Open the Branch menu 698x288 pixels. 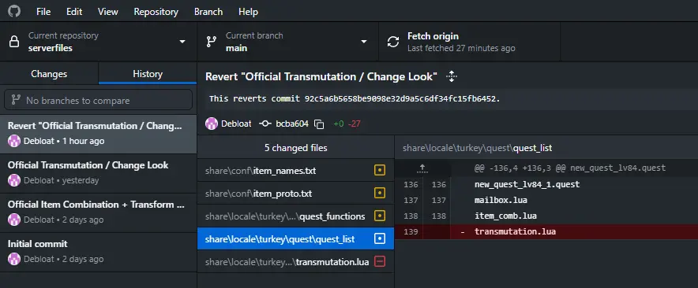coord(208,12)
